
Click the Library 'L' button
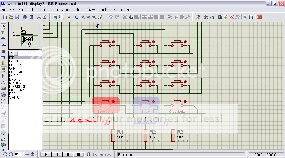[16, 53]
